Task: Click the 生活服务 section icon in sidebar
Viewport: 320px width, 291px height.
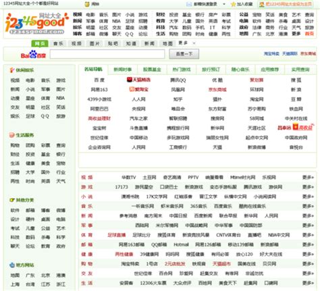Action: [x=12, y=135]
